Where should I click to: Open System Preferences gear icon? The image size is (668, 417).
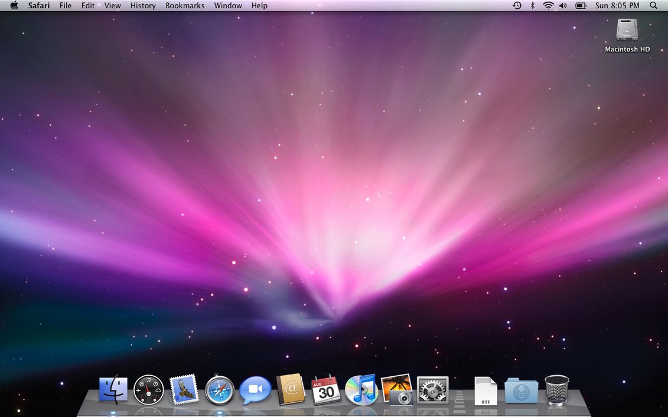pyautogui.click(x=432, y=390)
